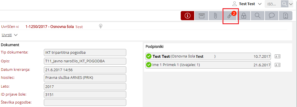297x107 pixels.
Task: Open contact card for Test Test
Action: tap(278, 56)
